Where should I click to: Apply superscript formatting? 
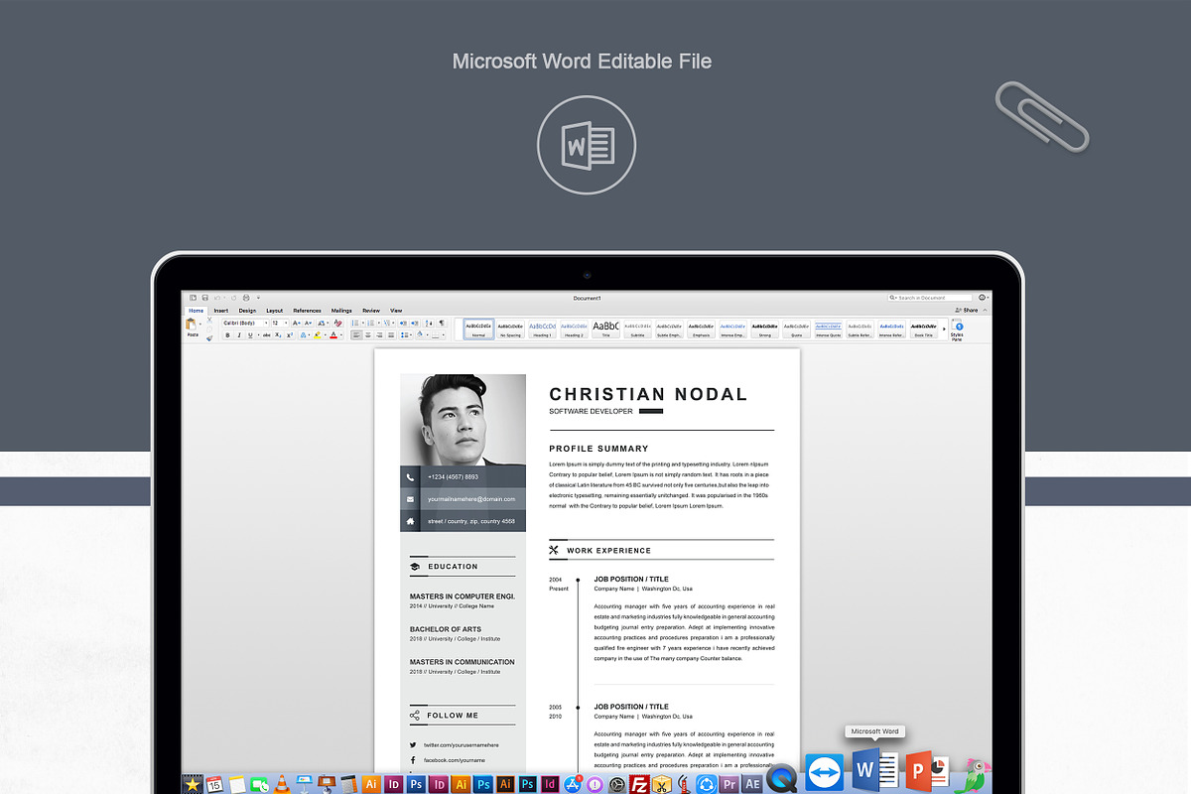290,335
